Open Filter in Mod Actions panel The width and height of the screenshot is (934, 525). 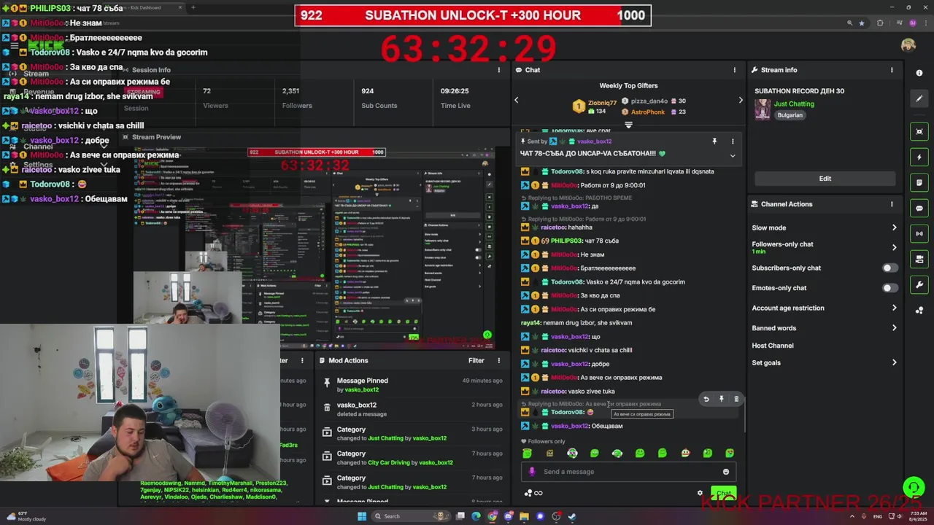point(476,360)
